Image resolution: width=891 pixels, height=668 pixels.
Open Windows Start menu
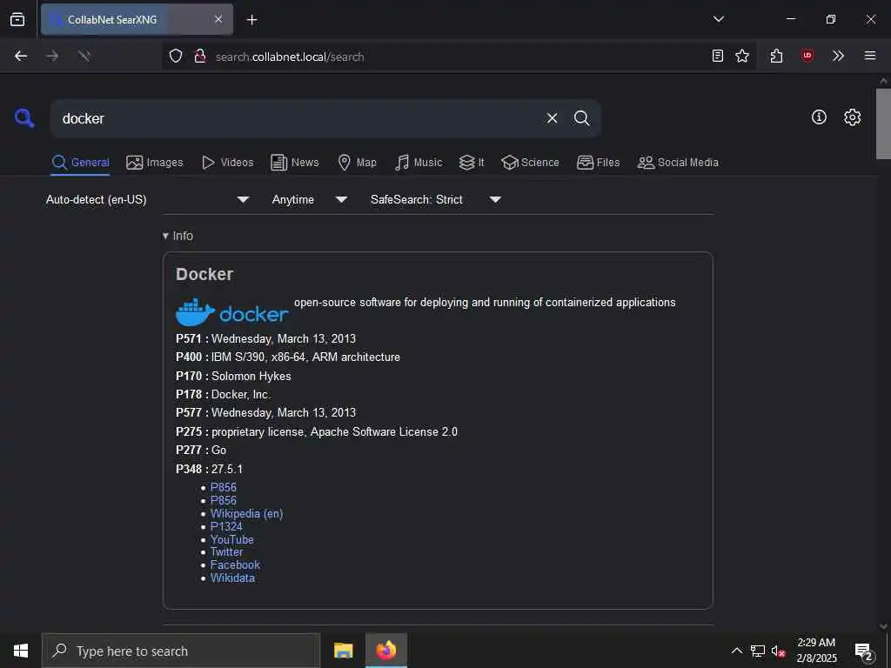click(21, 651)
